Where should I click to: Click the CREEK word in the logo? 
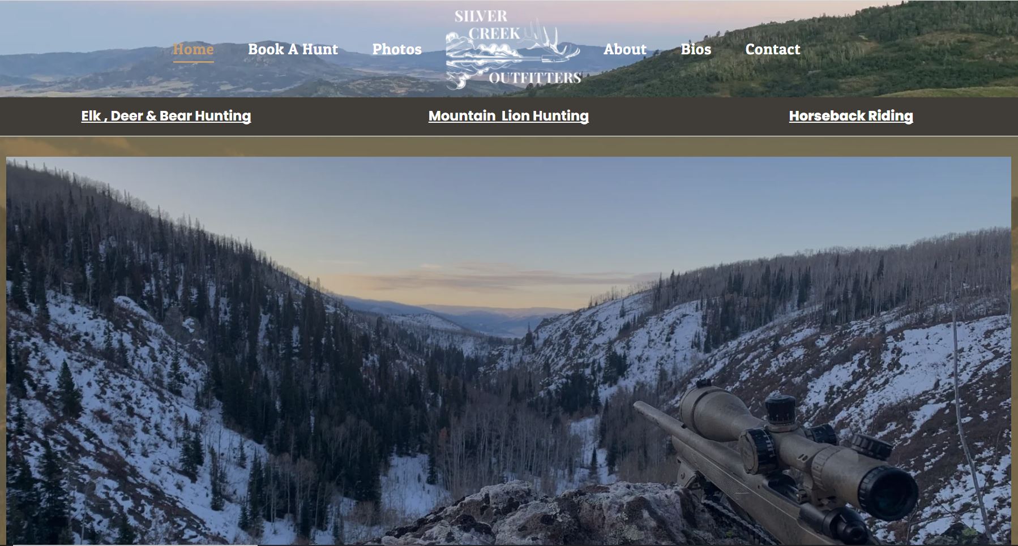click(494, 33)
